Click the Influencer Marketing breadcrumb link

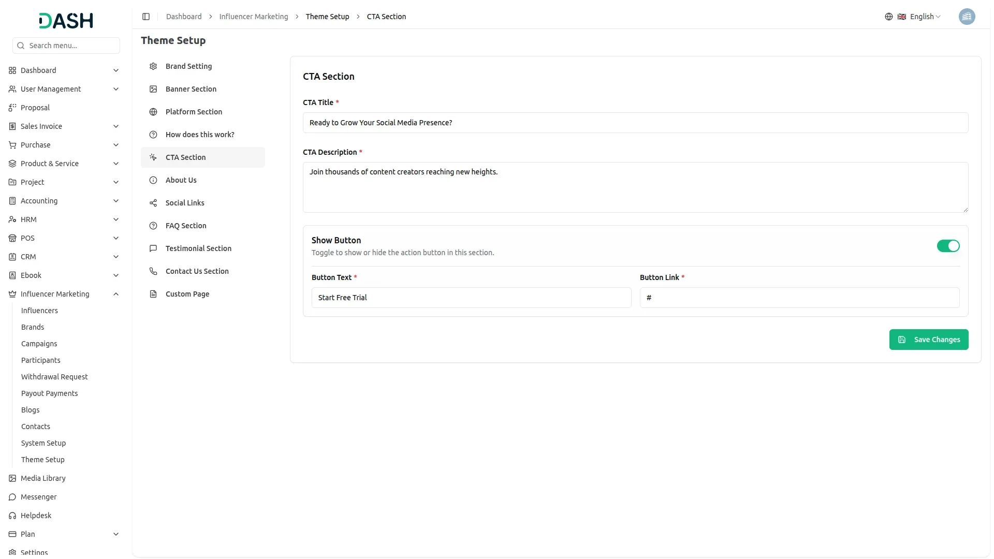click(253, 17)
